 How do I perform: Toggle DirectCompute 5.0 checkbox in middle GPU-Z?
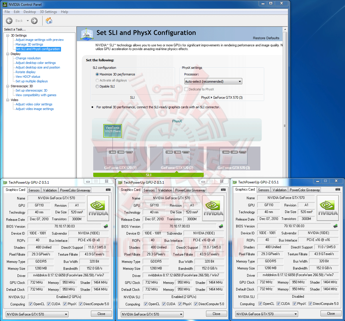point(196,304)
